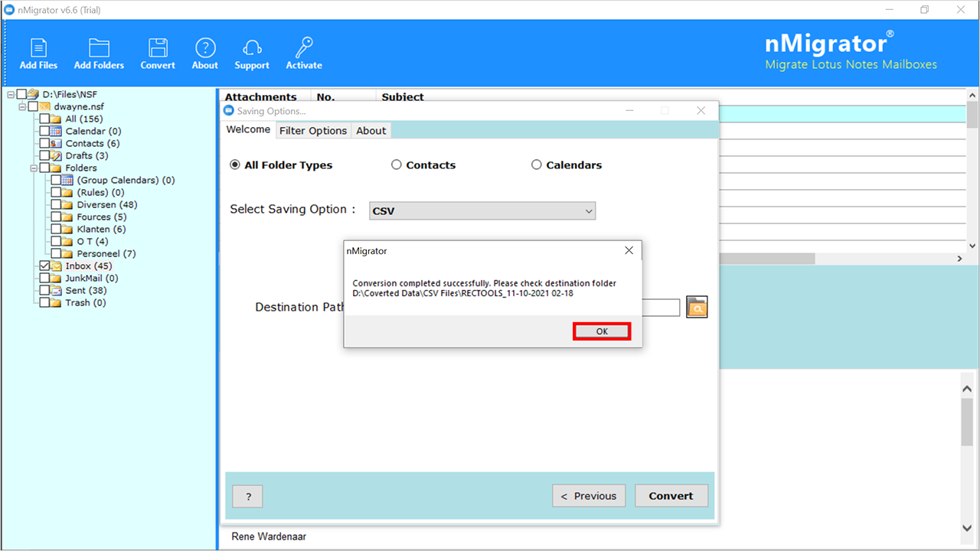The width and height of the screenshot is (980, 551).
Task: Click the Drafts folder icon in tree
Action: tap(56, 155)
